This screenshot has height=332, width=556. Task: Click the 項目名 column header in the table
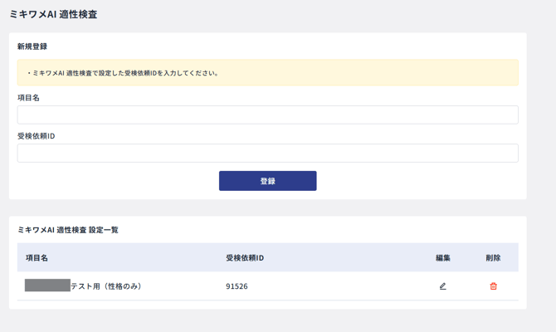coord(37,258)
